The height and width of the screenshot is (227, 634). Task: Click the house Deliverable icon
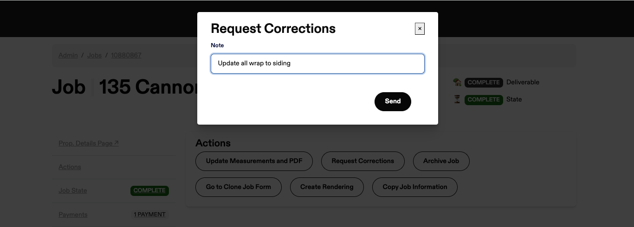[x=457, y=82]
